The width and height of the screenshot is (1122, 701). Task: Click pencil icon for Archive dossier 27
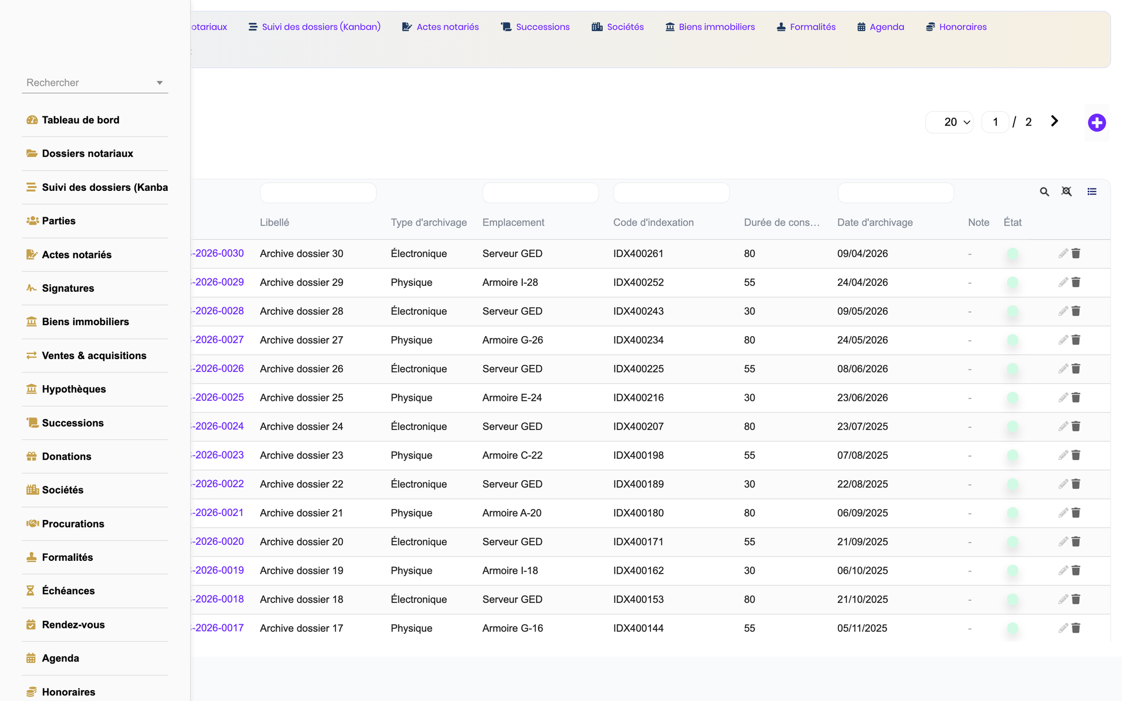(1063, 340)
